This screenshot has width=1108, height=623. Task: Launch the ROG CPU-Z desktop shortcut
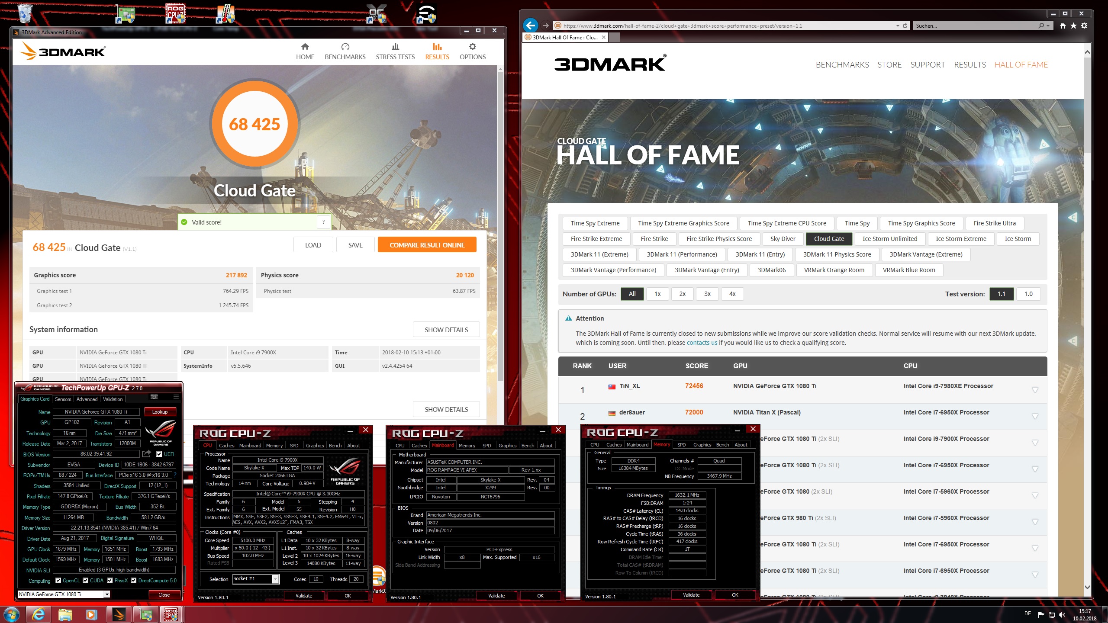pyautogui.click(x=175, y=13)
